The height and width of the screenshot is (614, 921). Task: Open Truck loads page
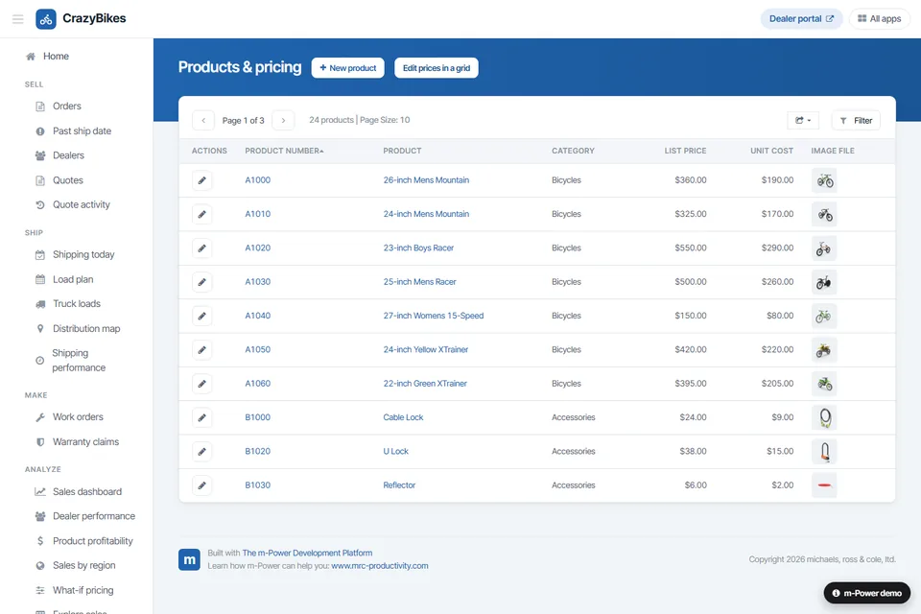point(68,304)
